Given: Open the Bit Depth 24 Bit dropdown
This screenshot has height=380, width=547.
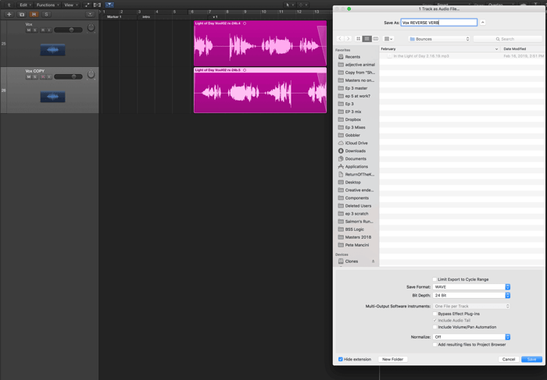Looking at the screenshot, I should [x=471, y=296].
